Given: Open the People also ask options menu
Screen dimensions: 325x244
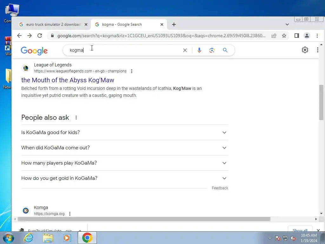Looking at the screenshot, I should pos(76,118).
